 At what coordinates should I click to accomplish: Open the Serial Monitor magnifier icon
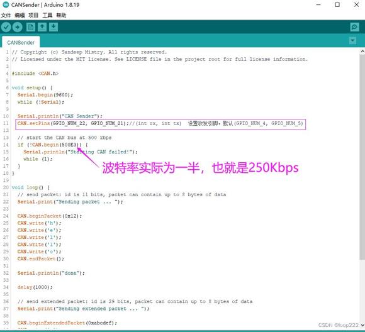click(x=354, y=27)
